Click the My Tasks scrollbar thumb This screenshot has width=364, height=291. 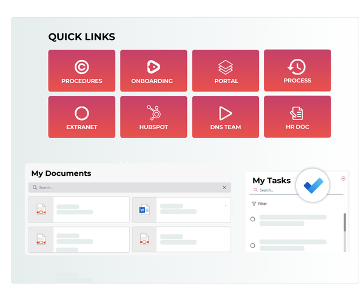pyautogui.click(x=345, y=222)
